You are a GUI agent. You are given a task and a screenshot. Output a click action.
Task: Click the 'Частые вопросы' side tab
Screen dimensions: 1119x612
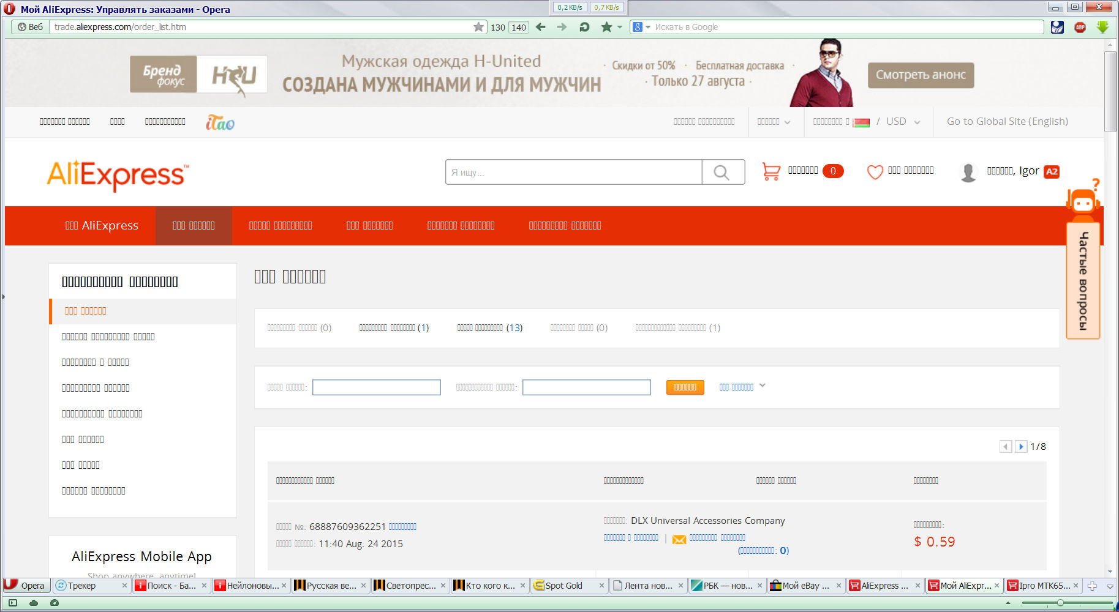coord(1083,281)
